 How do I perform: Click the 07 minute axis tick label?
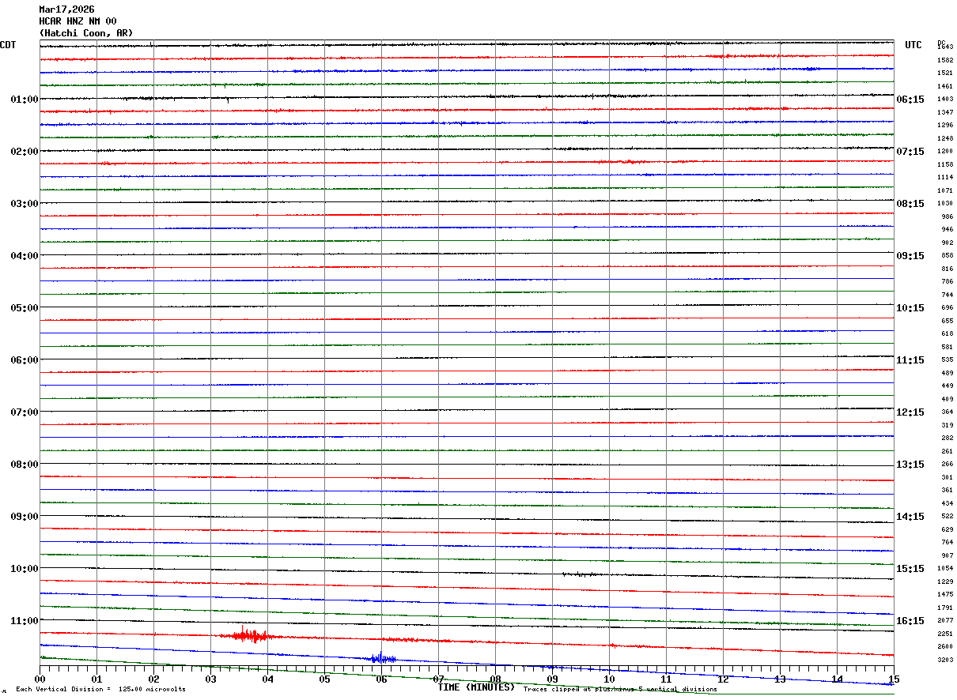(438, 679)
